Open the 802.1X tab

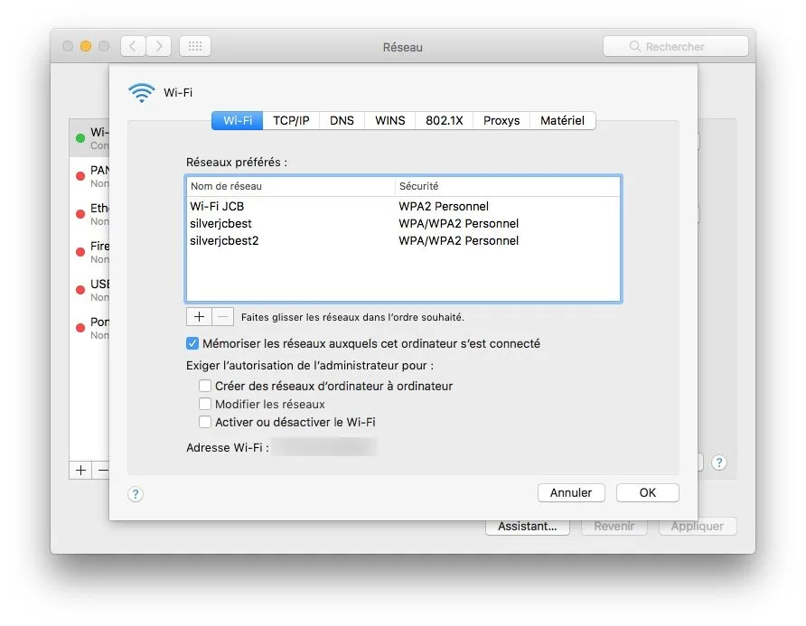click(x=445, y=120)
